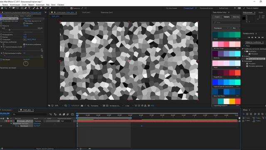Select the green Adobe Color theme swatch
Image resolution: width=266 pixels, height=150 pixels.
tap(226, 35)
